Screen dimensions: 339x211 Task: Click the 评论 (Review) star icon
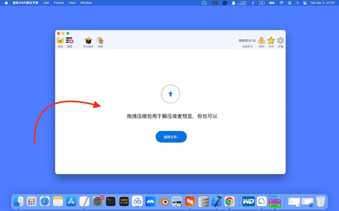click(x=271, y=41)
